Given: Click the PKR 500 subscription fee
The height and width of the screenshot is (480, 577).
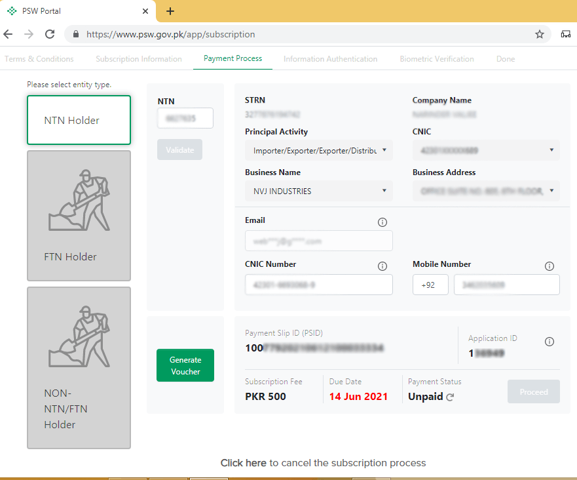Looking at the screenshot, I should click(x=265, y=396).
